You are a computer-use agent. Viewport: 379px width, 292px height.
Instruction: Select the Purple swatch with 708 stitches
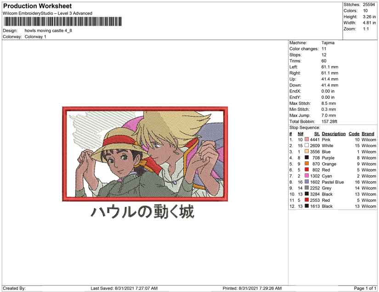307,158
